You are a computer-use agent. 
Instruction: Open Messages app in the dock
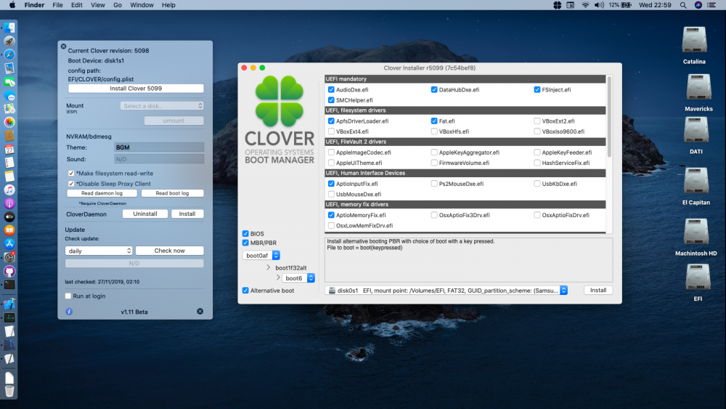click(9, 95)
